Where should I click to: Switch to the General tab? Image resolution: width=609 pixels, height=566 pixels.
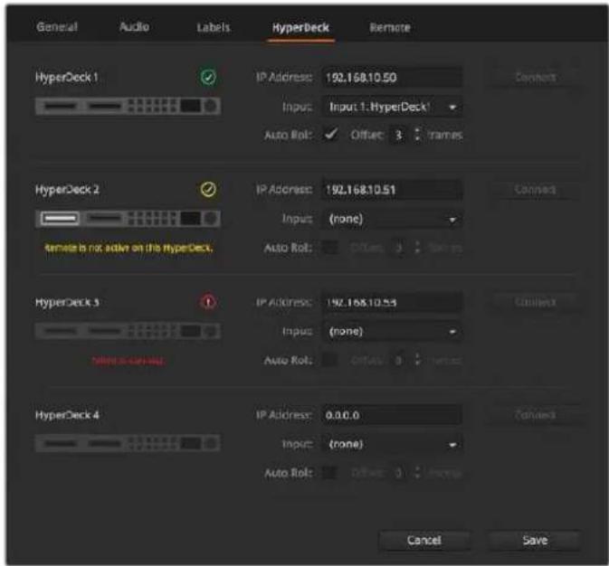tap(57, 27)
